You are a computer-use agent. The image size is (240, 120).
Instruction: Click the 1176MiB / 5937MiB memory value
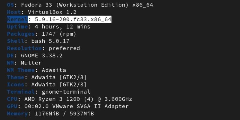(x=64, y=113)
